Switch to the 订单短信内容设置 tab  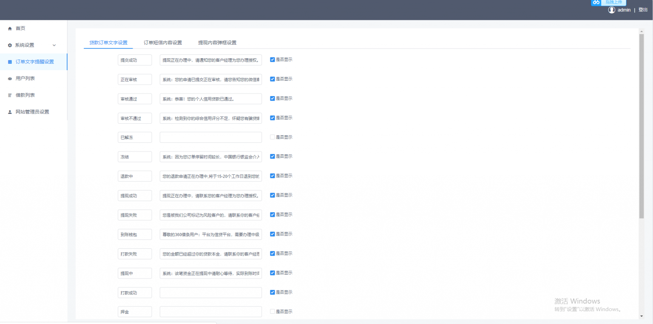[x=162, y=43]
